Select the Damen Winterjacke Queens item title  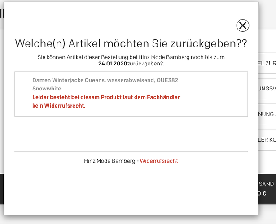click(105, 80)
